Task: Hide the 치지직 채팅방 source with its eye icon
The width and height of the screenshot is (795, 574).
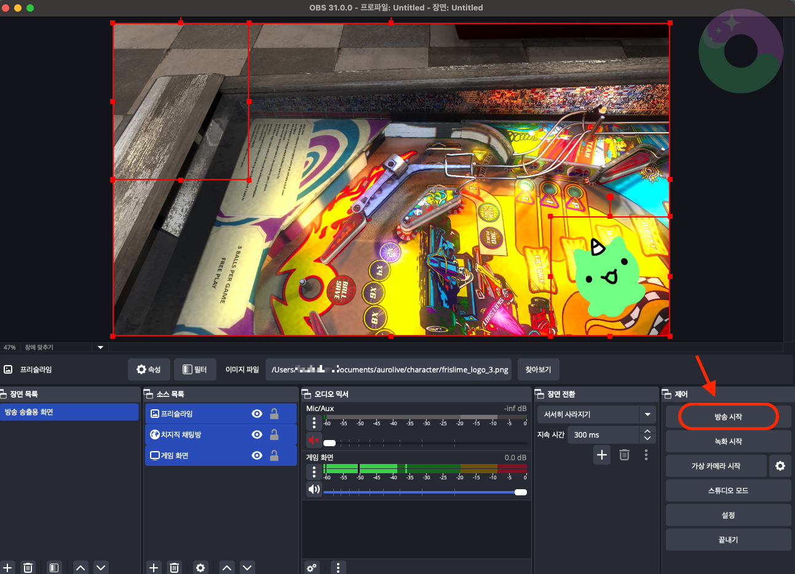Action: click(x=257, y=434)
